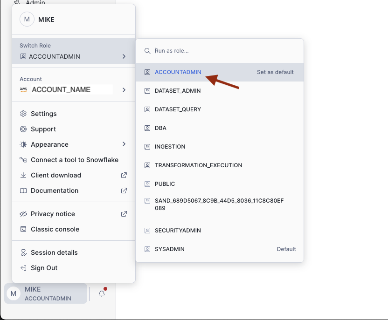Open the Classic console menu item
The image size is (388, 320).
(x=74, y=229)
